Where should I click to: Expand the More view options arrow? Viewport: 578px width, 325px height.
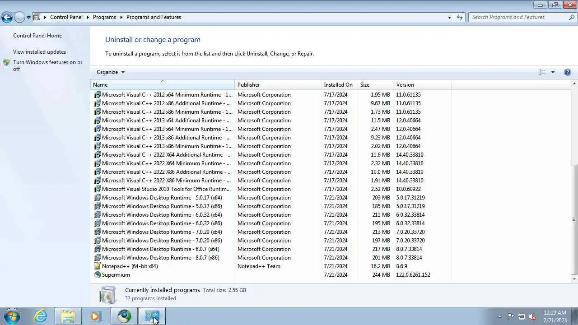[553, 72]
